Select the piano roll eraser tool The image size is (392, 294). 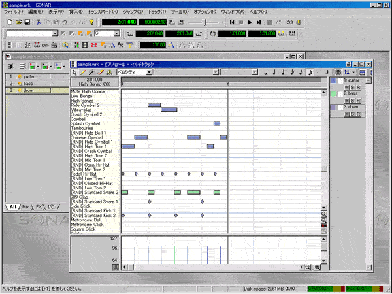[x=101, y=73]
